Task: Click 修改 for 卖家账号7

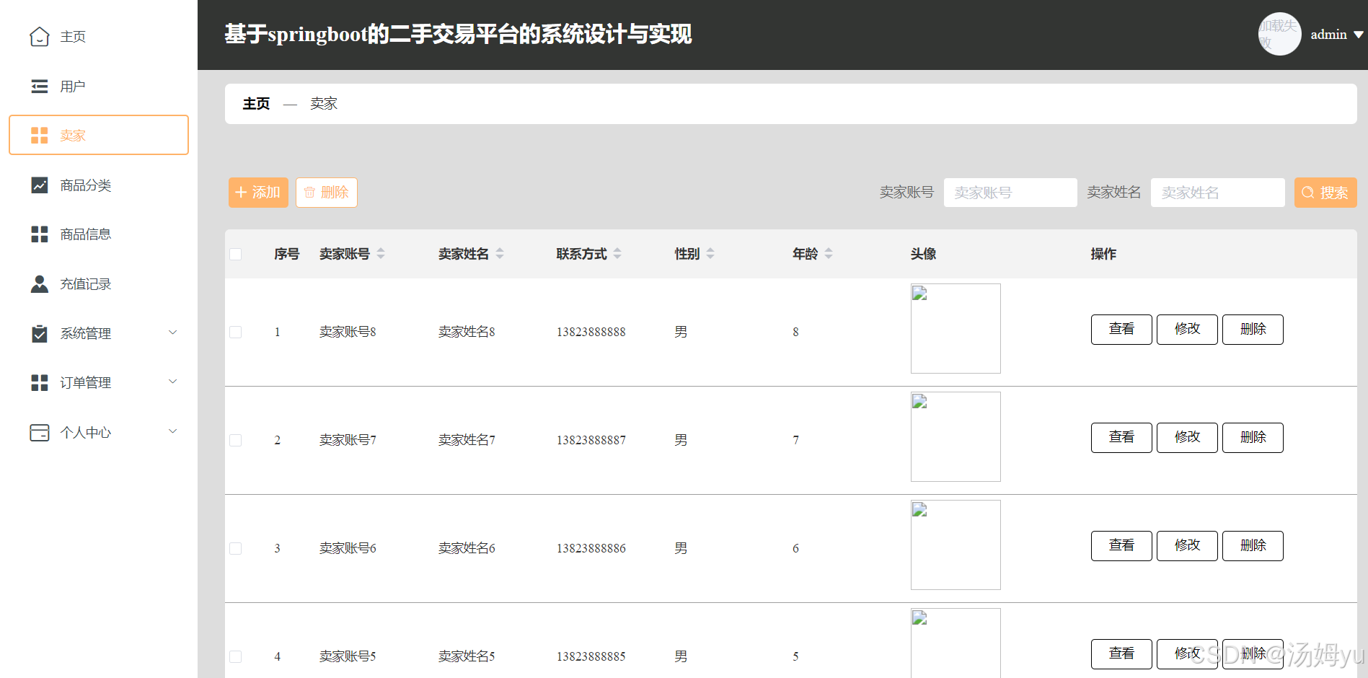Action: [x=1187, y=438]
